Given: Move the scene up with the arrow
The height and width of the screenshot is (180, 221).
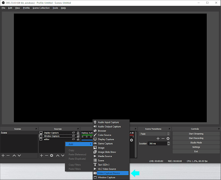Looking at the screenshot, I should click(14, 155).
